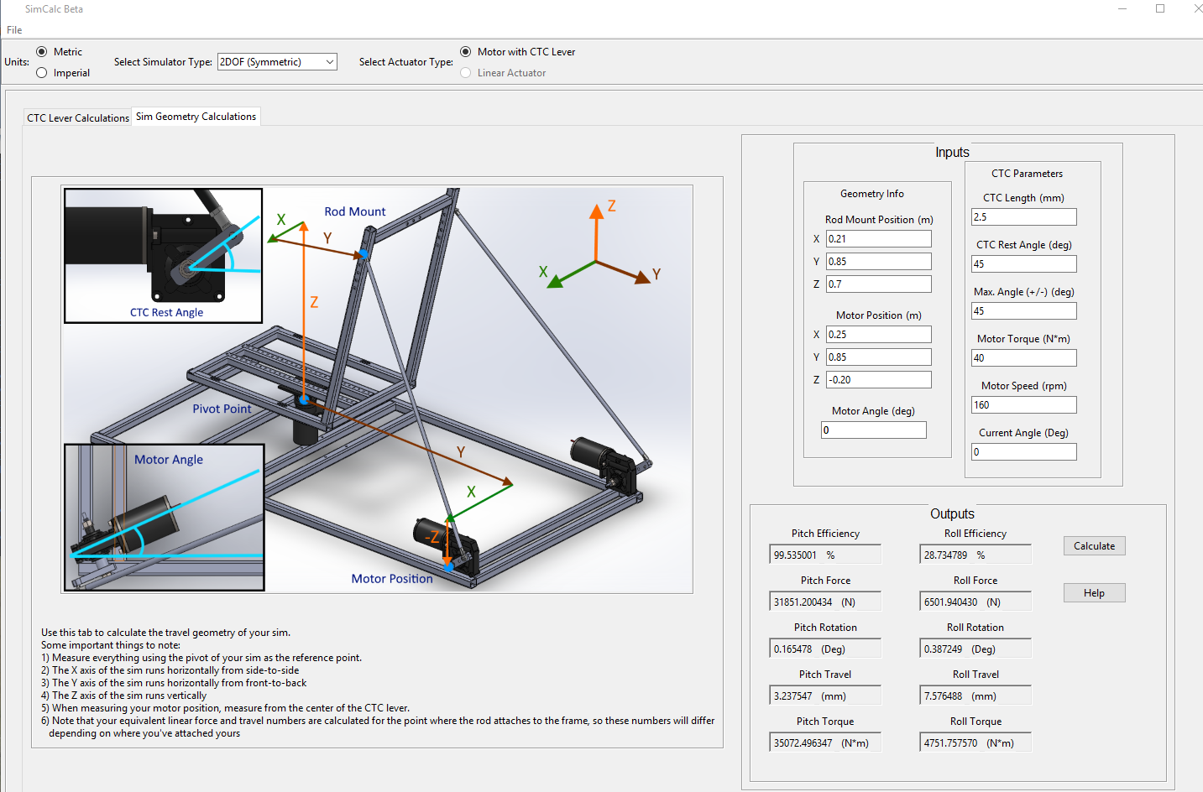Select the Linear Actuator option
This screenshot has height=792, width=1203.
click(x=466, y=72)
